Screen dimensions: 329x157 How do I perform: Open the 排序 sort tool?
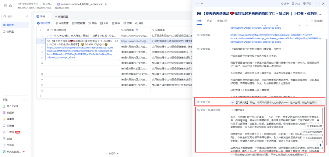[x=116, y=23]
